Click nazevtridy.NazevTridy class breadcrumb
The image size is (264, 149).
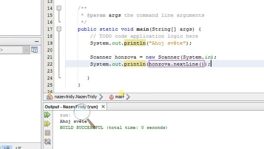coord(75,97)
